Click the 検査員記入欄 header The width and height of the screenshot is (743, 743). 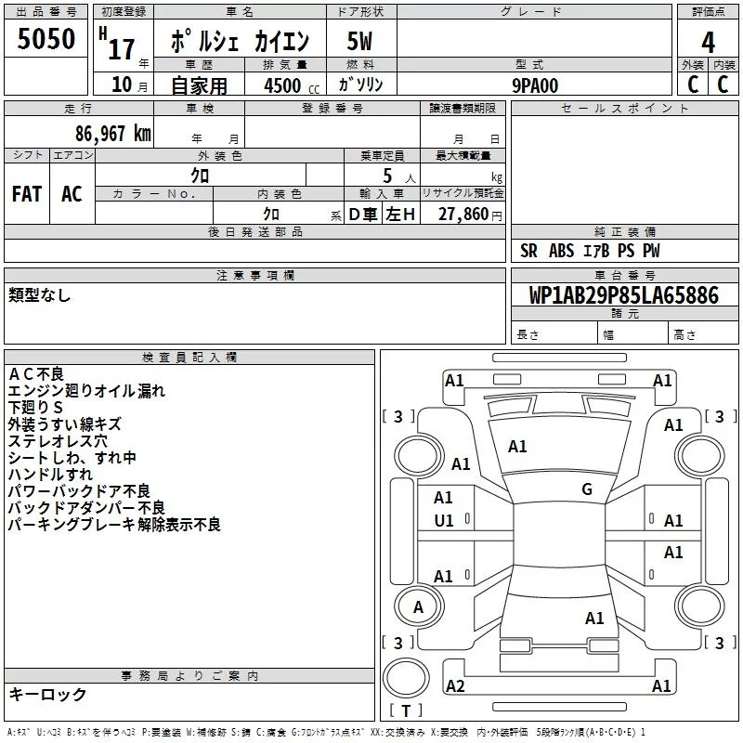pyautogui.click(x=189, y=358)
